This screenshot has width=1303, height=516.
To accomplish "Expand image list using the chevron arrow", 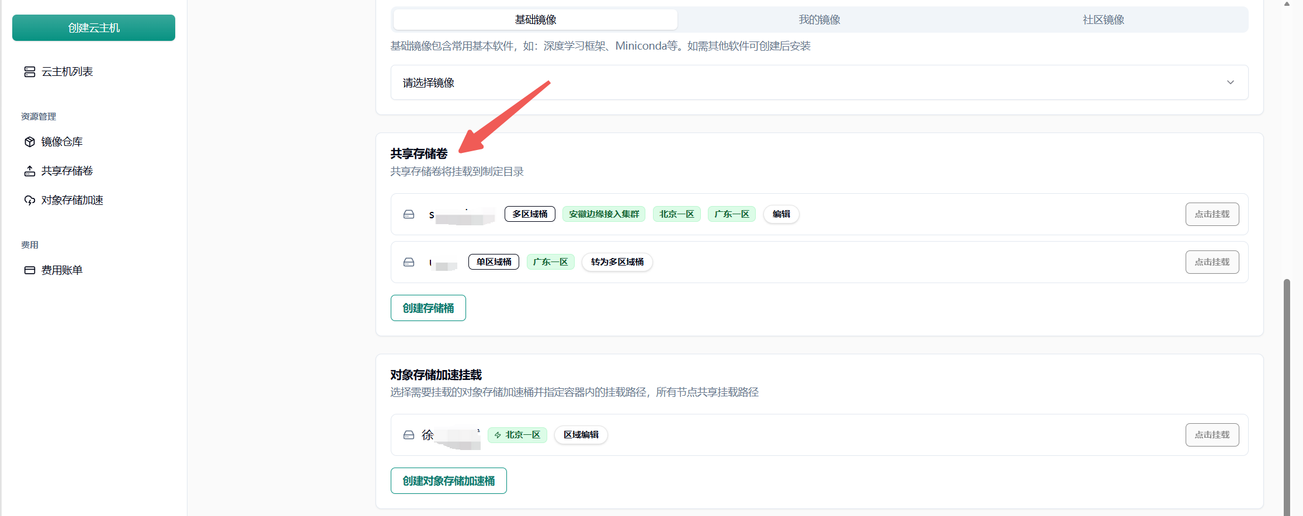I will point(1230,82).
